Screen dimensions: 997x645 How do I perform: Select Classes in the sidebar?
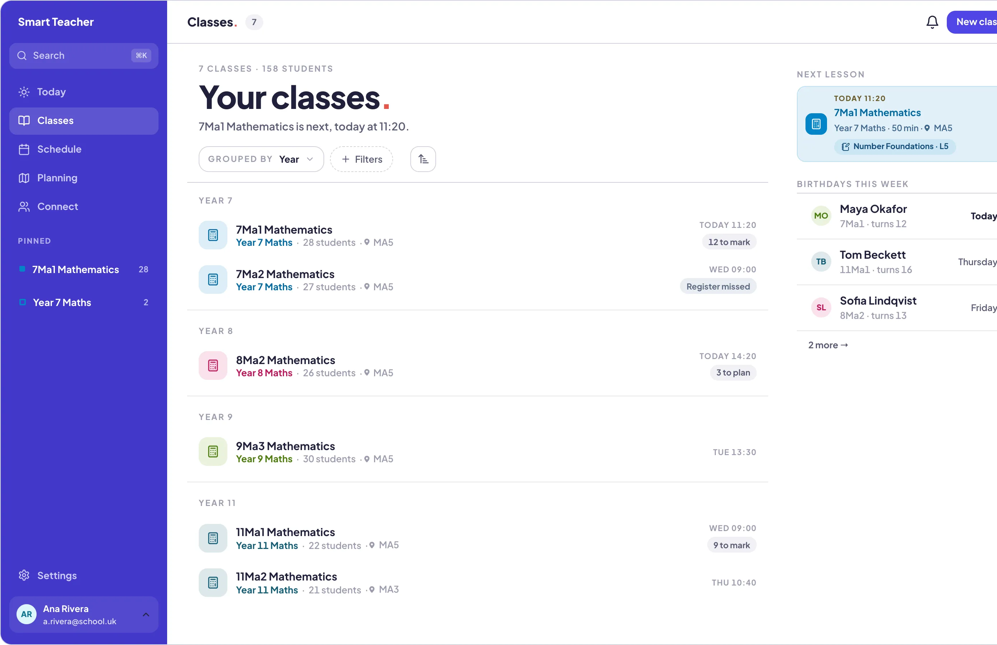[x=84, y=120]
